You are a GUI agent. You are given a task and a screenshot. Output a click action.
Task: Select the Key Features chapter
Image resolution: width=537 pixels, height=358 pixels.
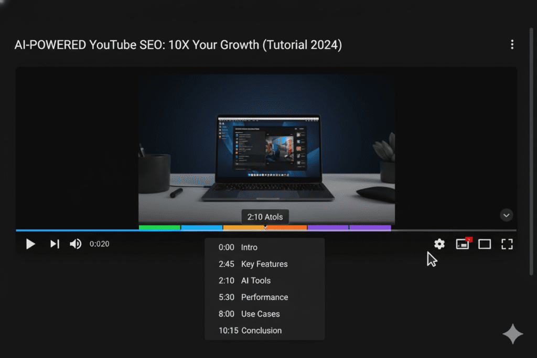pyautogui.click(x=264, y=264)
